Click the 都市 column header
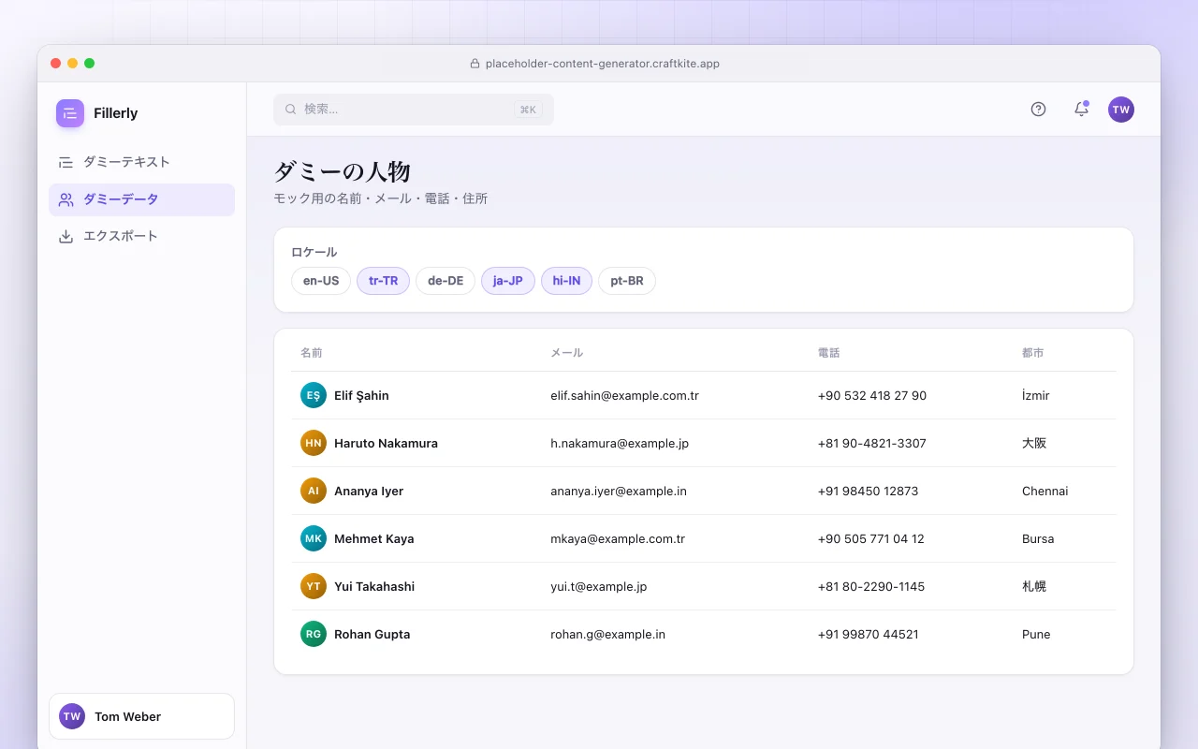 1033,353
